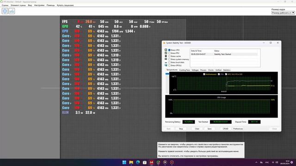
Task: Show hidden tray icons chevron
Action: [x=256, y=162]
